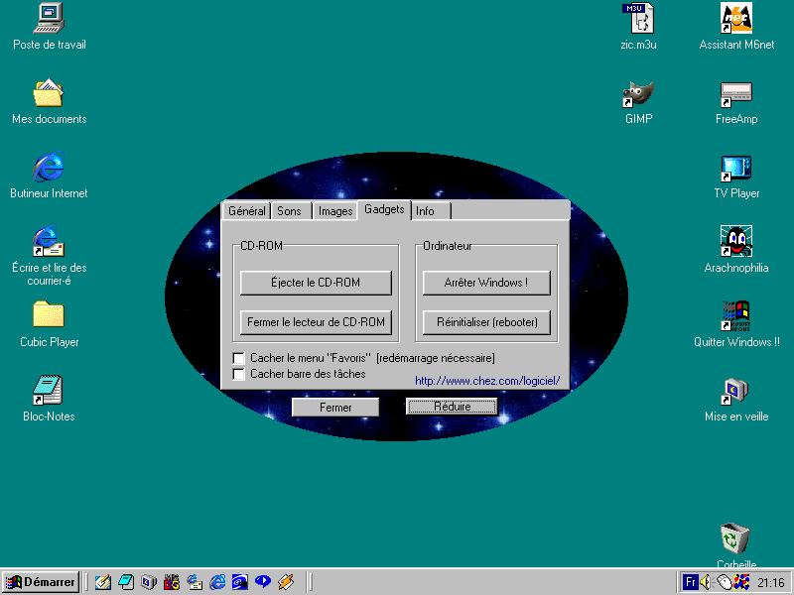Click the pencil-and-paper icon in the quick launch bar
The image size is (794, 595).
(103, 582)
